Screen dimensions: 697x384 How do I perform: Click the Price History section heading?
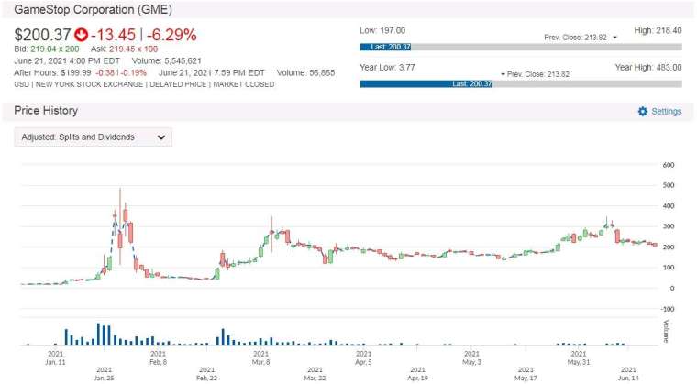tap(46, 111)
